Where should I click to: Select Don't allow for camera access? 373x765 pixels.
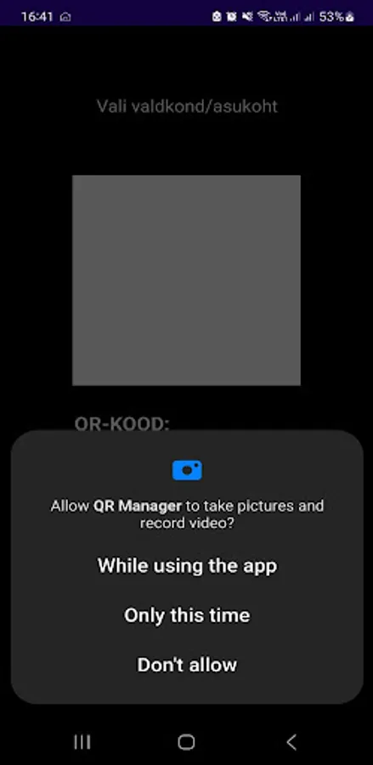[x=187, y=665]
